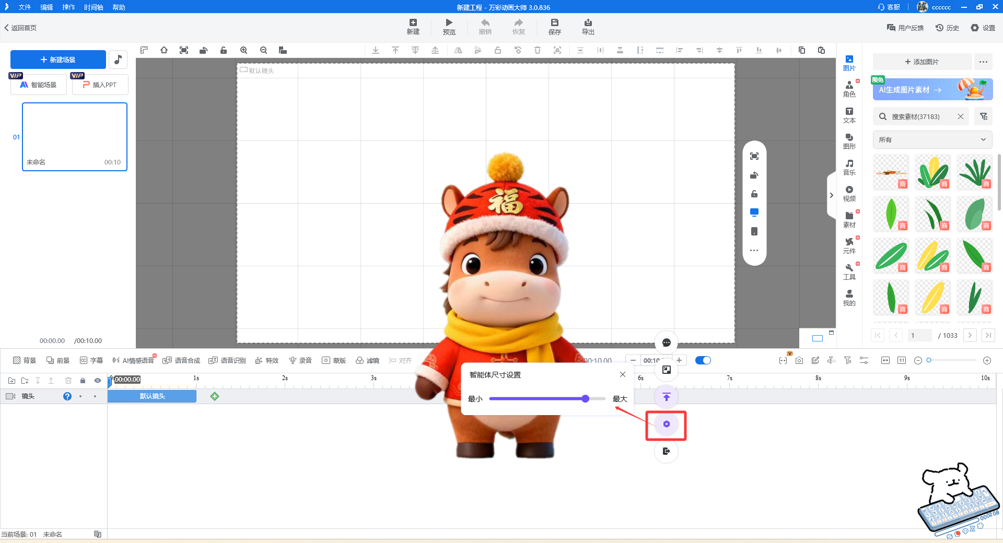
Task: Click the agent size slider handle
Action: (585, 399)
